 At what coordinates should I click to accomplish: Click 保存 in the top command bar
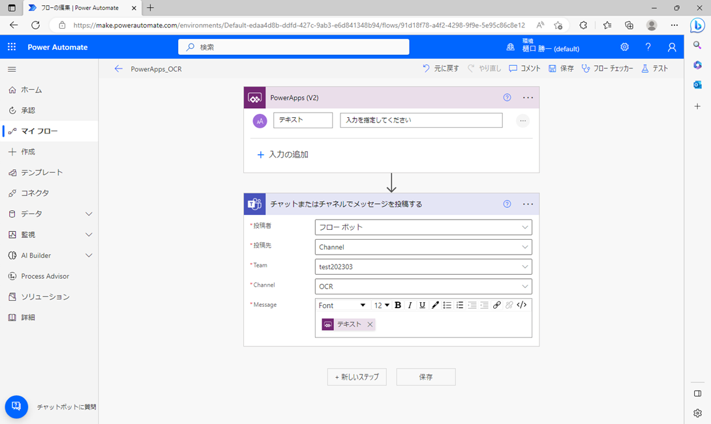pyautogui.click(x=562, y=68)
